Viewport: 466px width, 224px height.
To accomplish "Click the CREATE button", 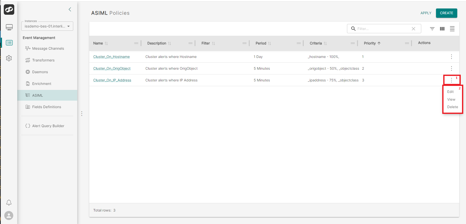I will (446, 13).
